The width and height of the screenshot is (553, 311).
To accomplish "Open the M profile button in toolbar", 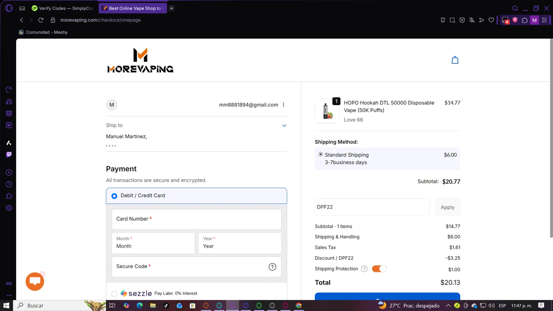I will pyautogui.click(x=535, y=20).
